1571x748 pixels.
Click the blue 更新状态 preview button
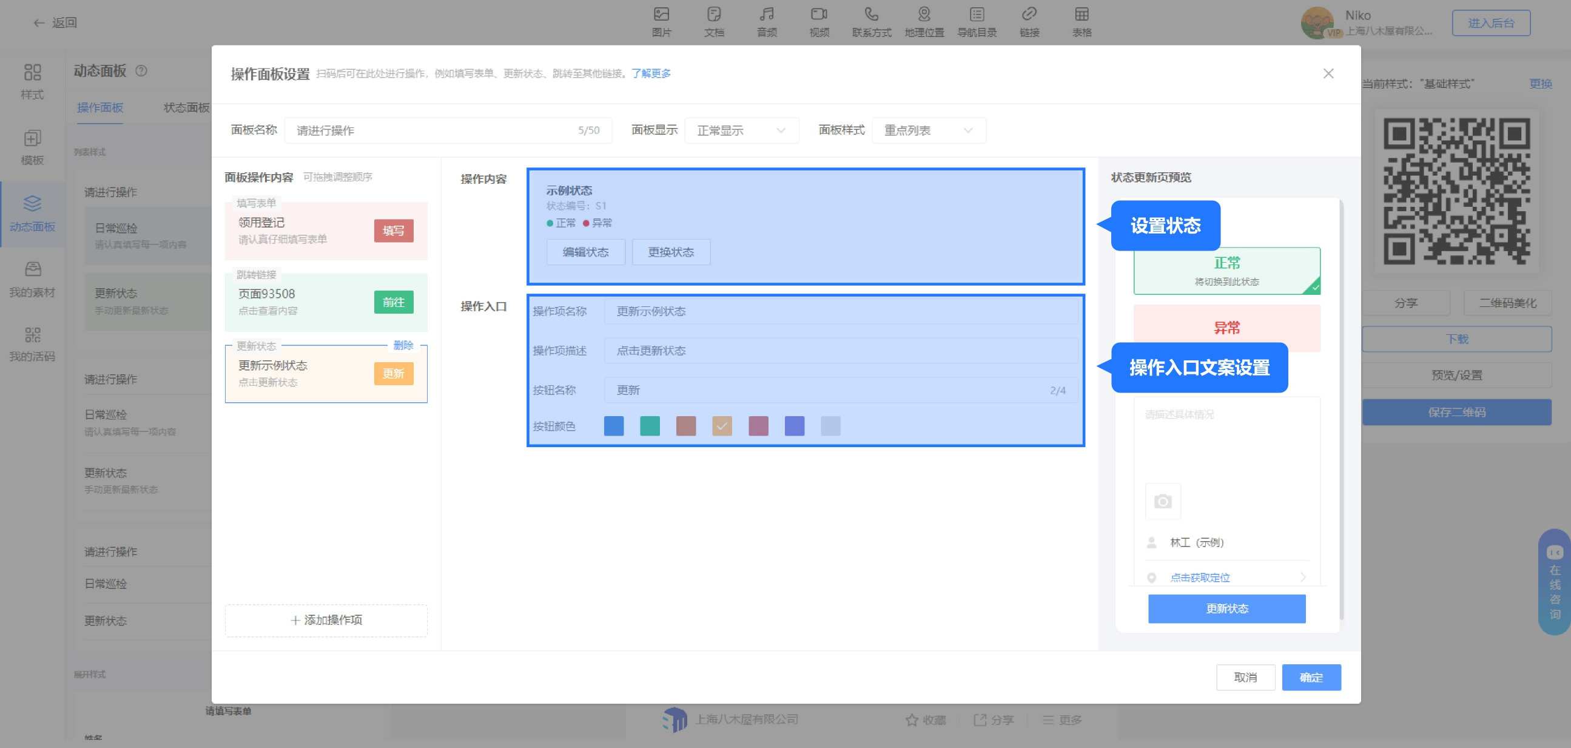[x=1226, y=609]
